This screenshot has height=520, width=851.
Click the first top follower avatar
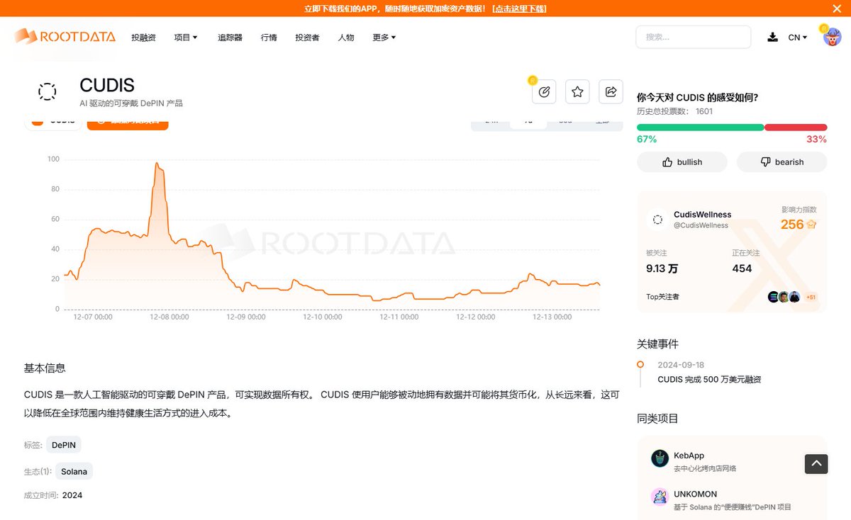coord(773,297)
